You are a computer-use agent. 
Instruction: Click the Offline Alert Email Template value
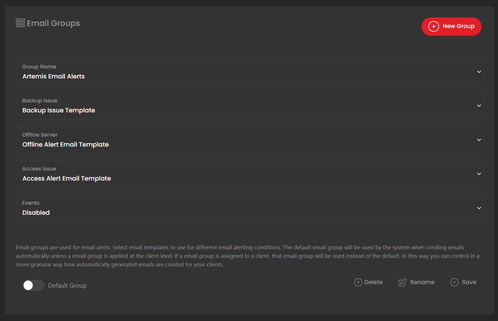click(x=65, y=145)
